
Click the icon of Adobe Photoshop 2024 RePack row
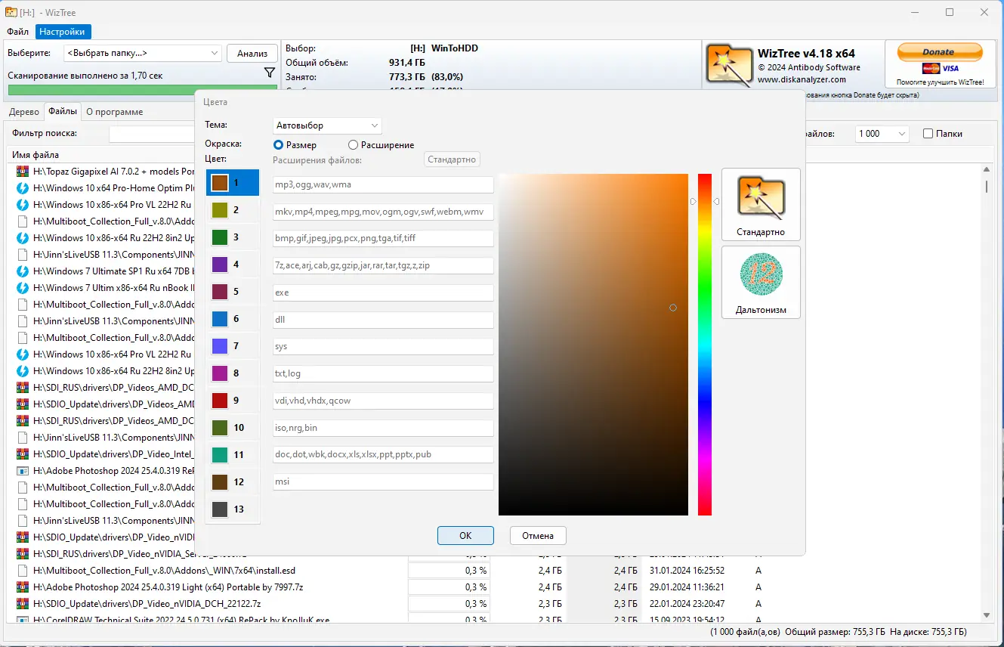click(23, 471)
